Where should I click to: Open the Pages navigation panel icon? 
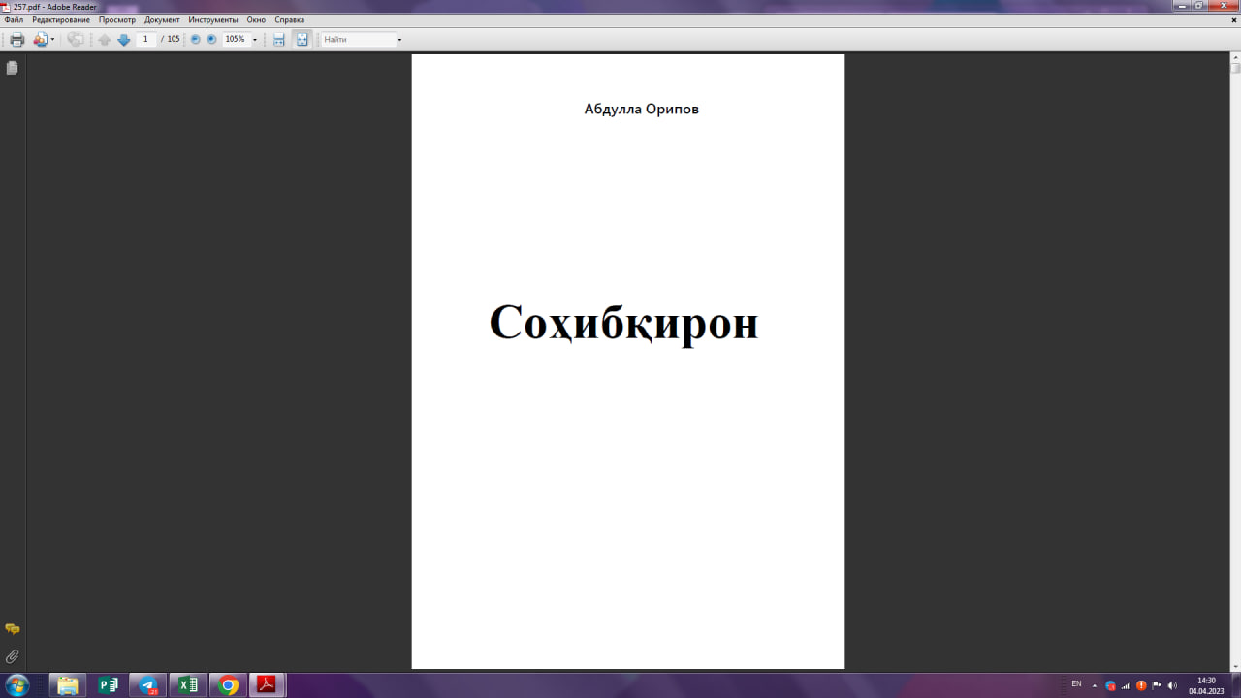pyautogui.click(x=11, y=67)
